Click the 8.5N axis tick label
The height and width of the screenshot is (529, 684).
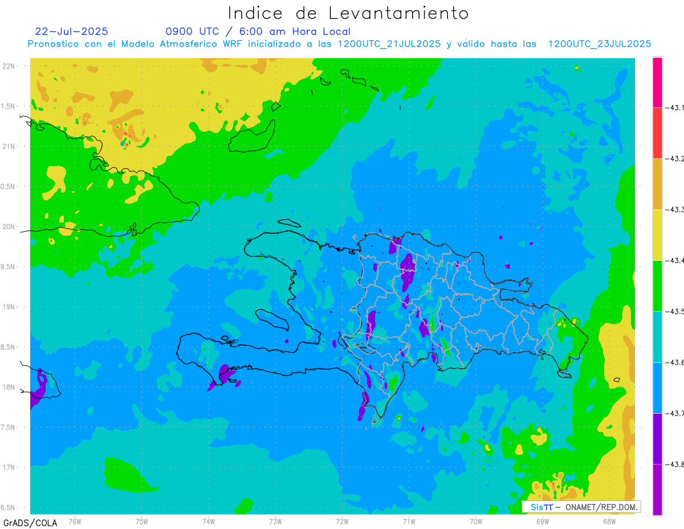[9, 347]
